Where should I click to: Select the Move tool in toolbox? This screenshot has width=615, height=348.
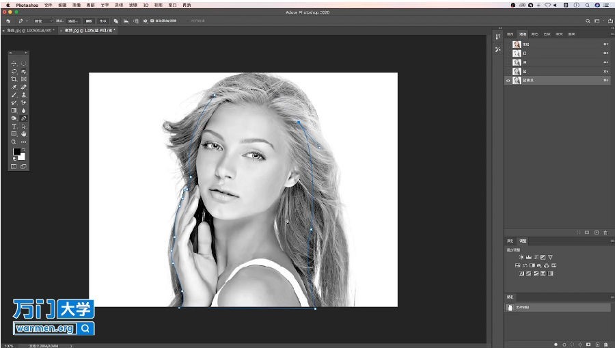(x=14, y=64)
